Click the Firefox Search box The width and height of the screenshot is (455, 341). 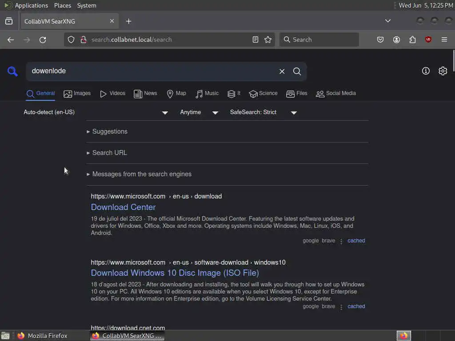319,40
